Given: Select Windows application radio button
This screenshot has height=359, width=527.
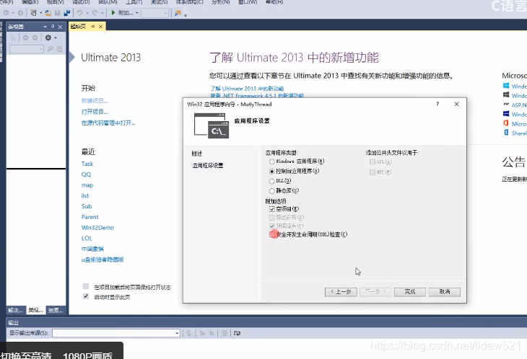Looking at the screenshot, I should [x=271, y=161].
